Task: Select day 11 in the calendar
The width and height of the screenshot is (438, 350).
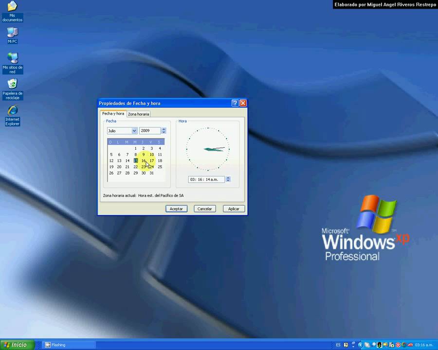Action: [160, 155]
